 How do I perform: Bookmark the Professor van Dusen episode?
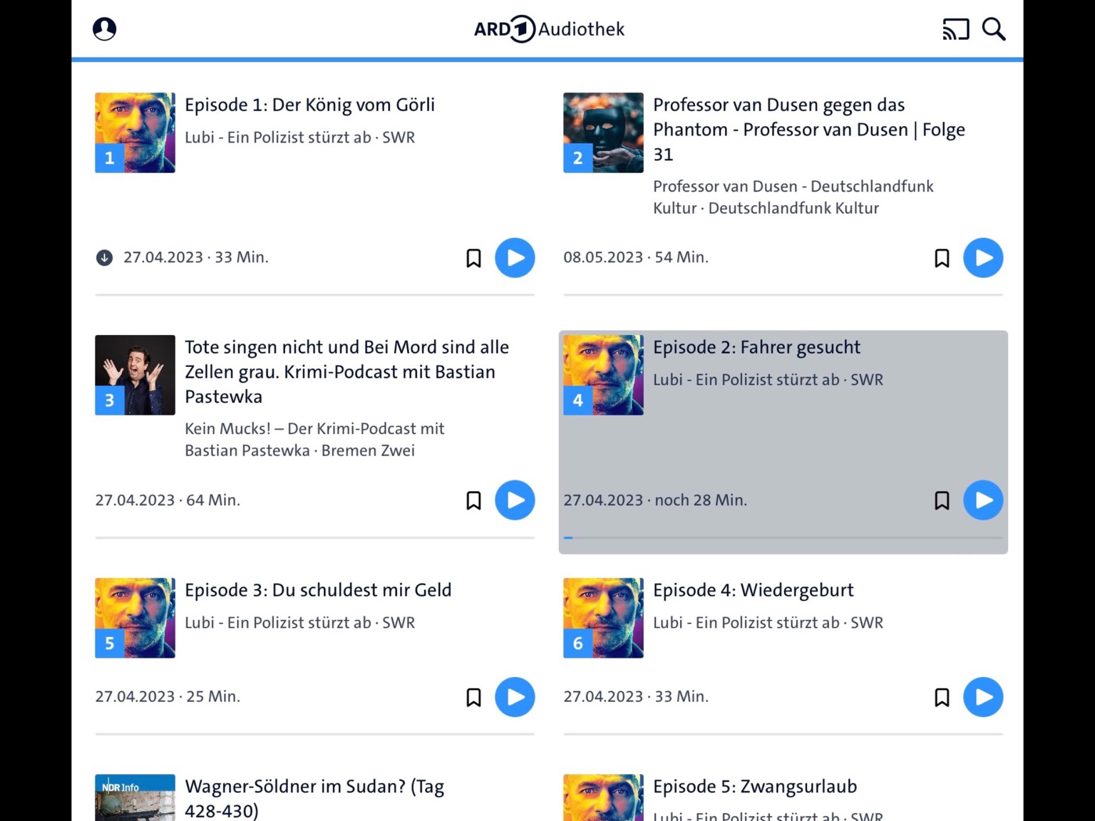click(x=941, y=258)
